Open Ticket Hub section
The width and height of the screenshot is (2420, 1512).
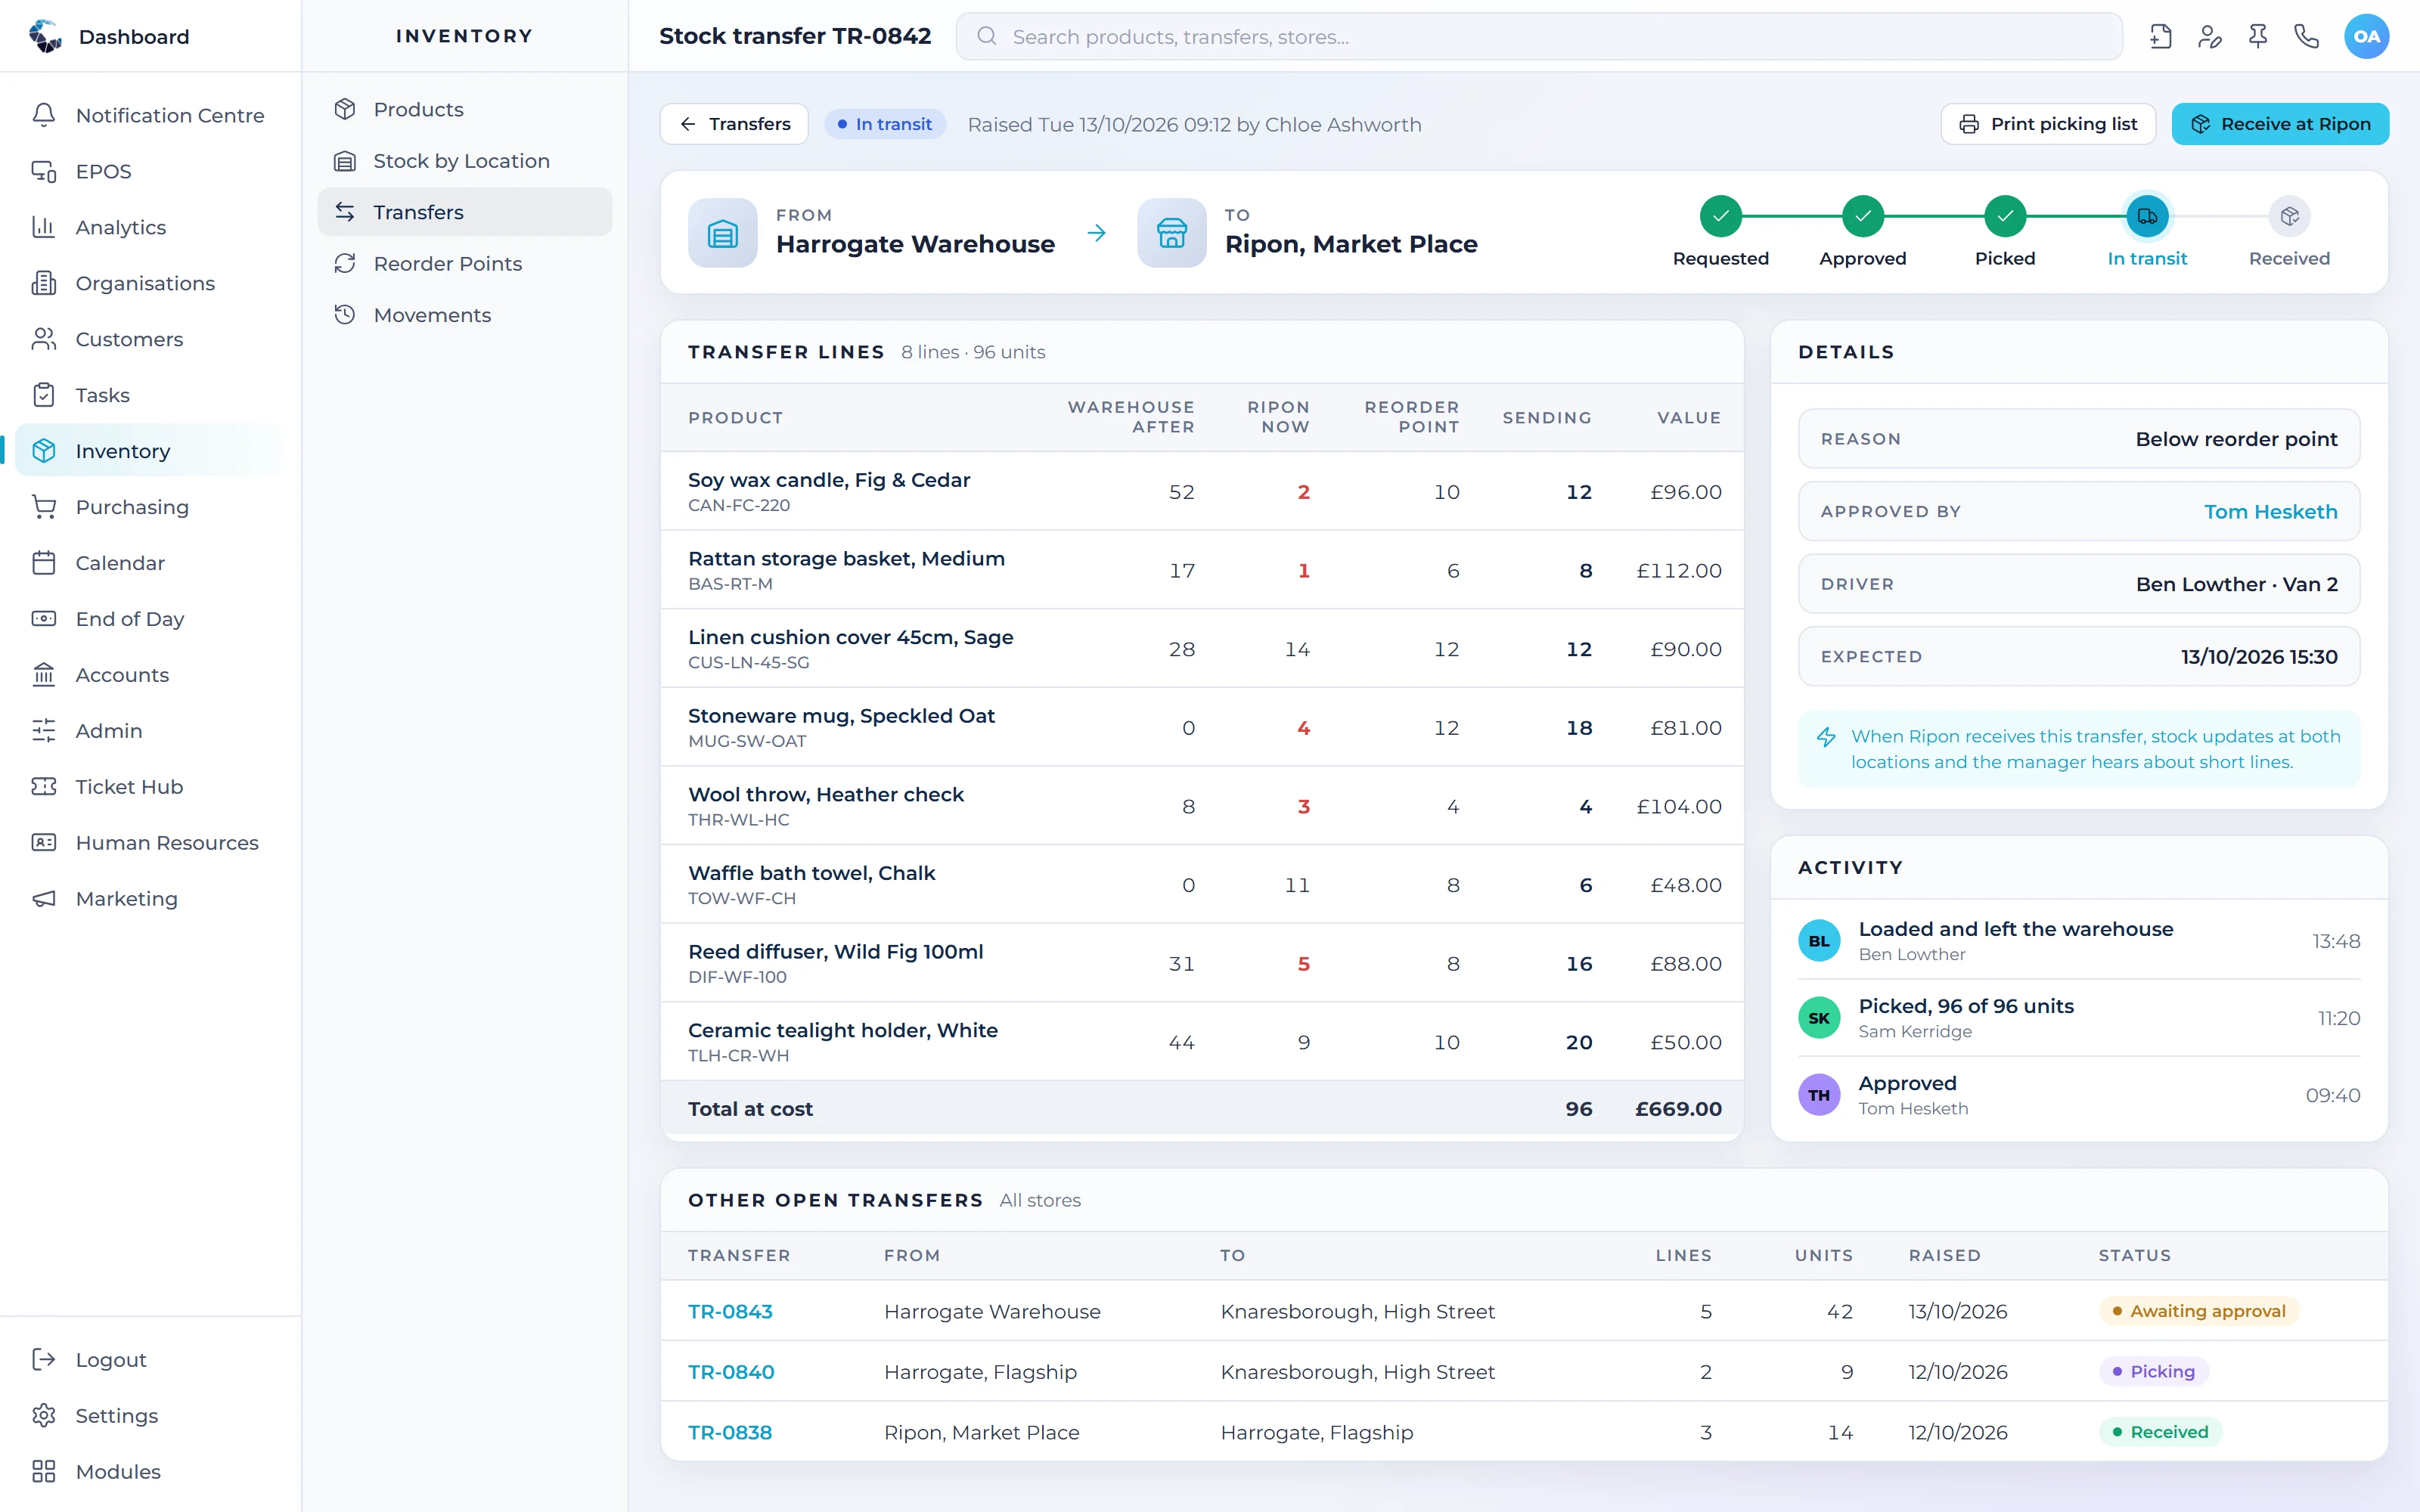point(150,787)
